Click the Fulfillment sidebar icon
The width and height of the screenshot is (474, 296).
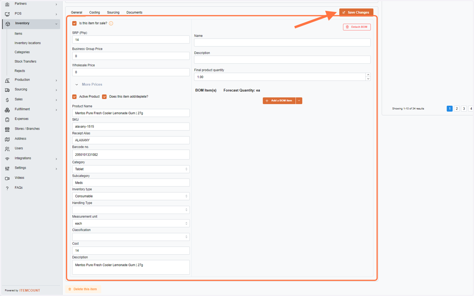click(7, 110)
